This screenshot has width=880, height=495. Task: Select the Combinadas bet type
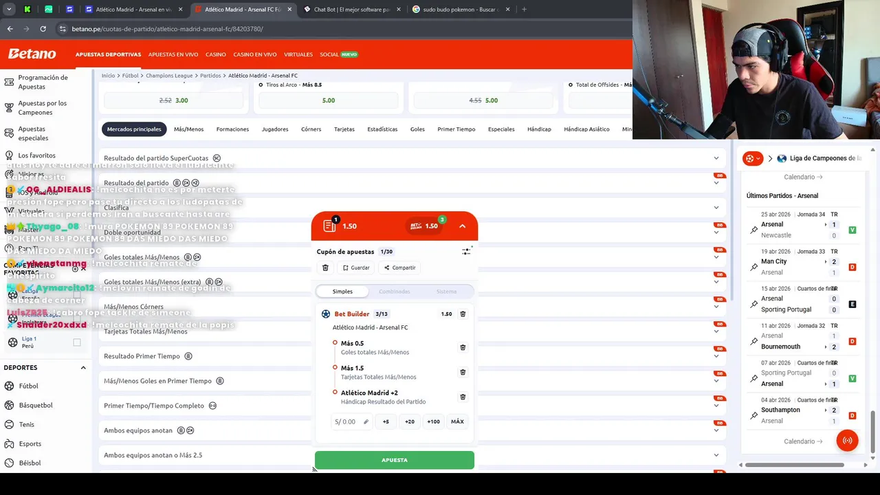click(395, 291)
